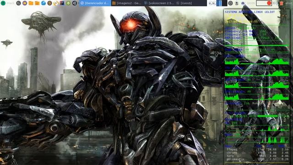Select the active blue workspace cell
Image resolution: width=293 pixels, height=165 pixels.
coord(219,3)
